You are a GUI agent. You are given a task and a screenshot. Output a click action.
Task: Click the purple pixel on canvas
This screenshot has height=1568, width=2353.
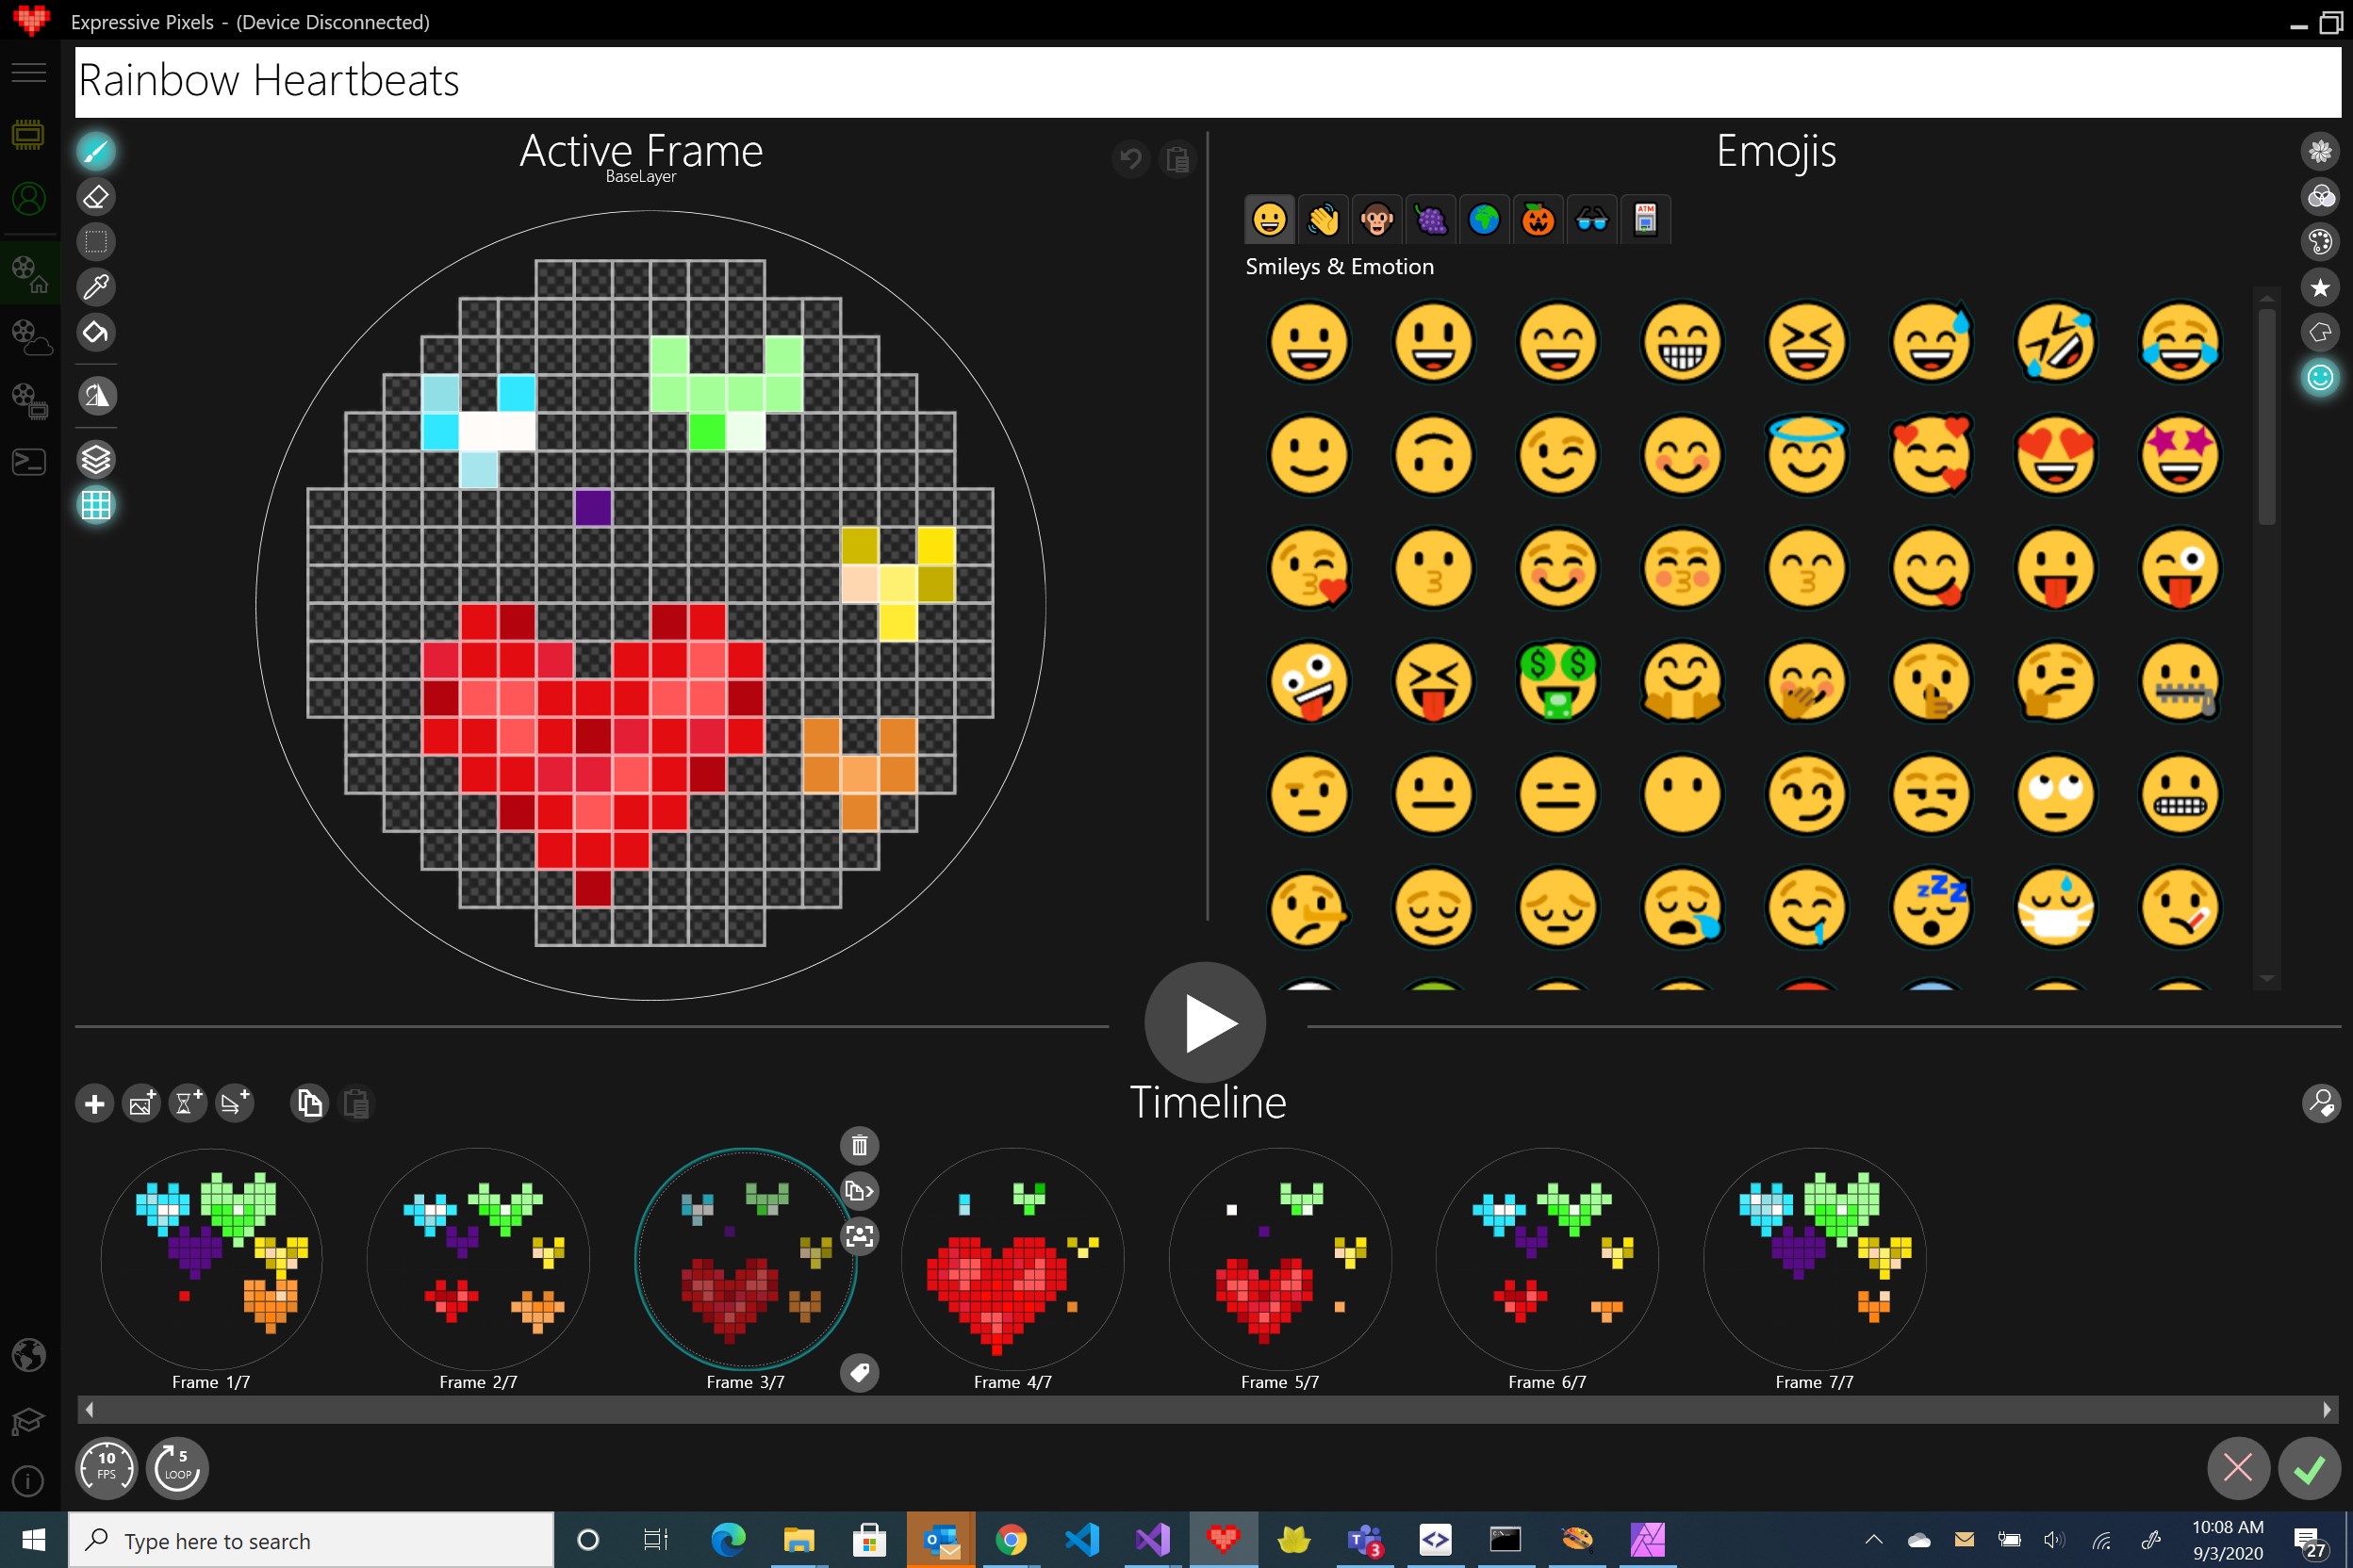593,507
